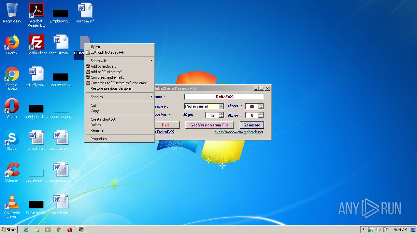Open Windows Explorer folder in taskbar
This screenshot has height=234, width=417.
(x=37, y=230)
